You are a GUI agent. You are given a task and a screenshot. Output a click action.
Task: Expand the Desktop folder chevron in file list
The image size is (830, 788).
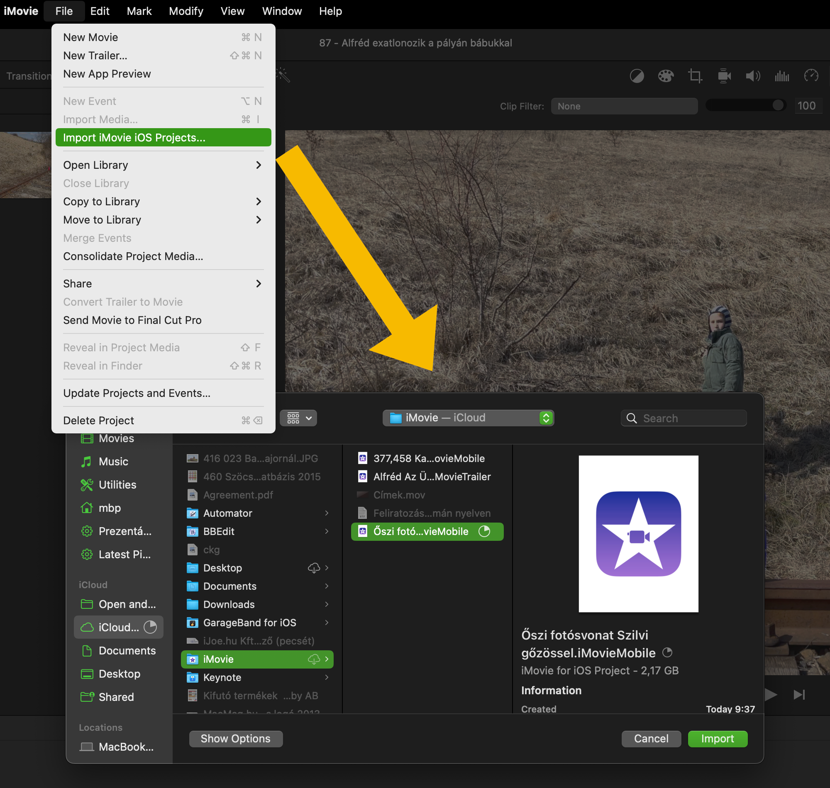[327, 568]
